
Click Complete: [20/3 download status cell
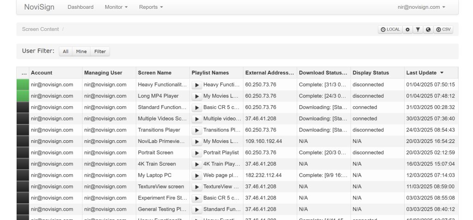coord(324,153)
